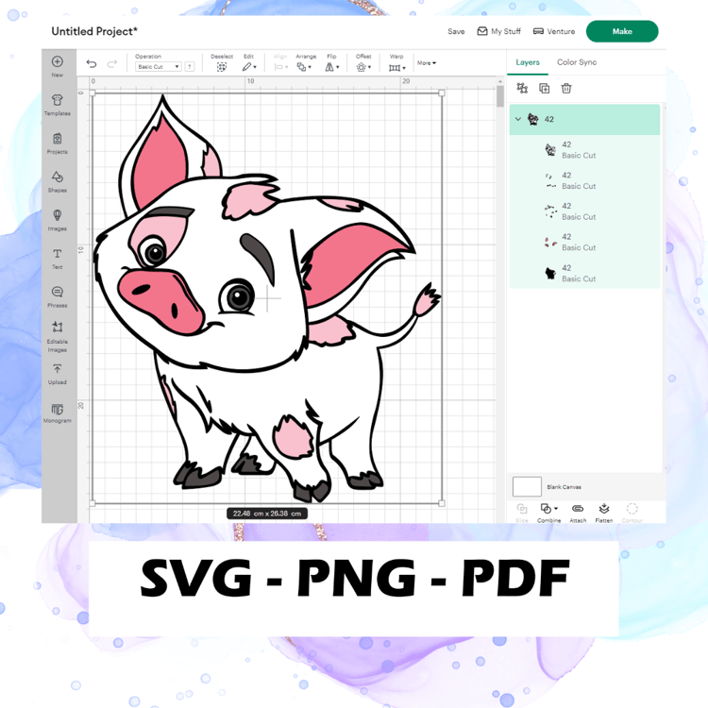Click the bottom-right resize handle
This screenshot has width=708, height=708.
pos(442,503)
